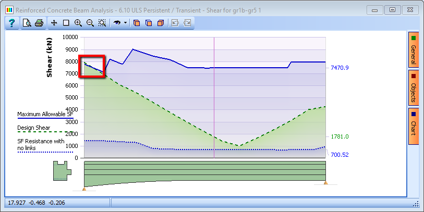424x212 pixels.
Task: Click the beam cross-section thumbnail
Action: click(62, 171)
